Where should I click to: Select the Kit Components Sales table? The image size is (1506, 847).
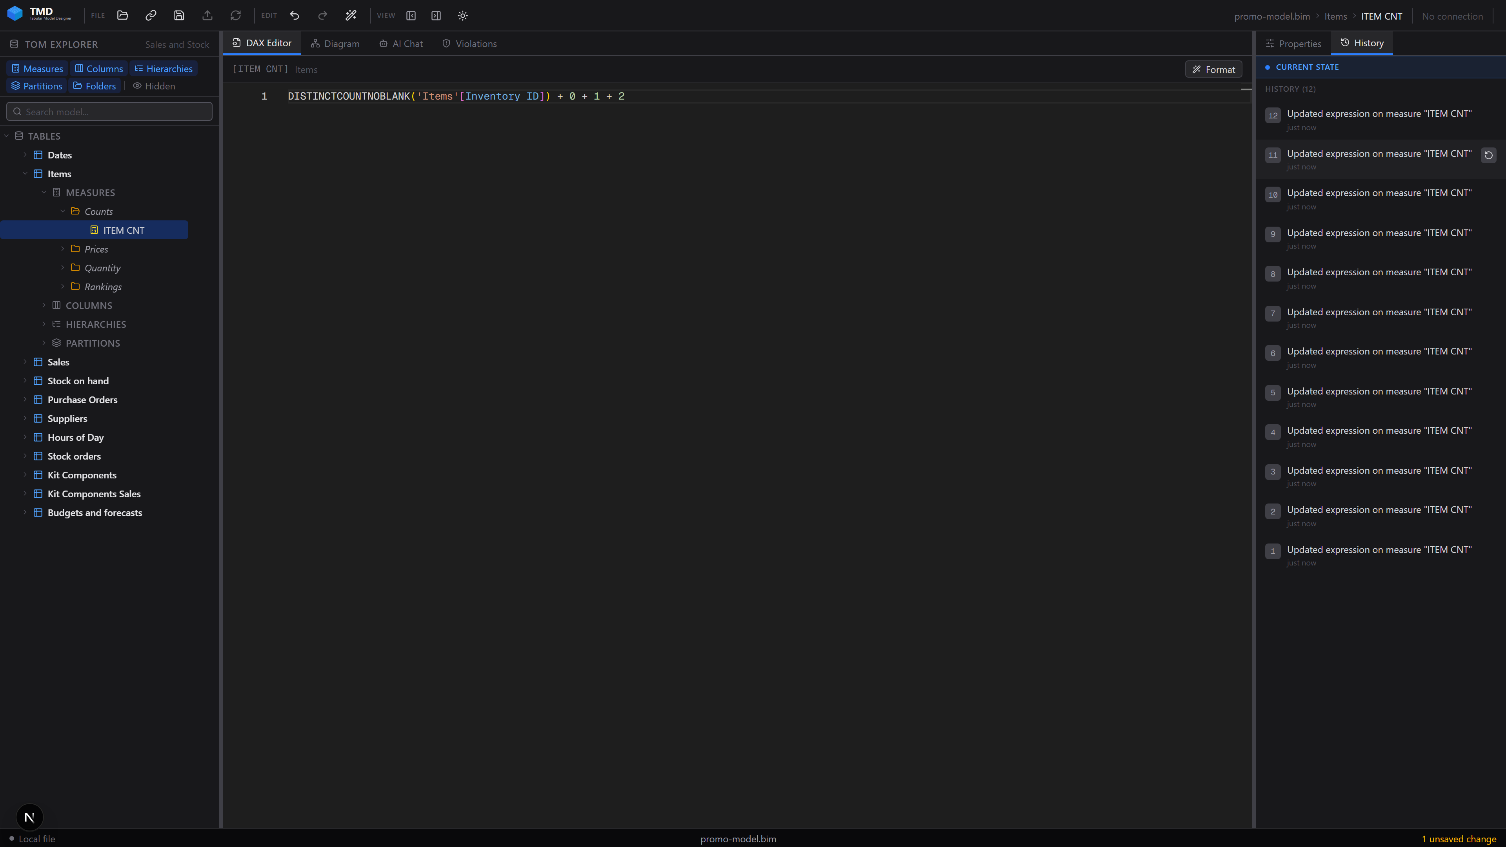coord(94,494)
